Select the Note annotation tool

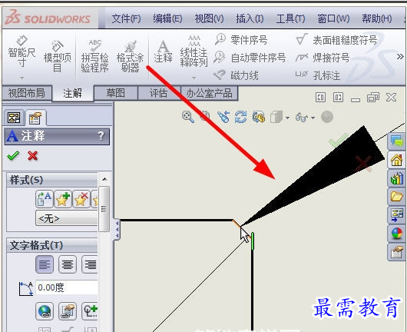(163, 51)
